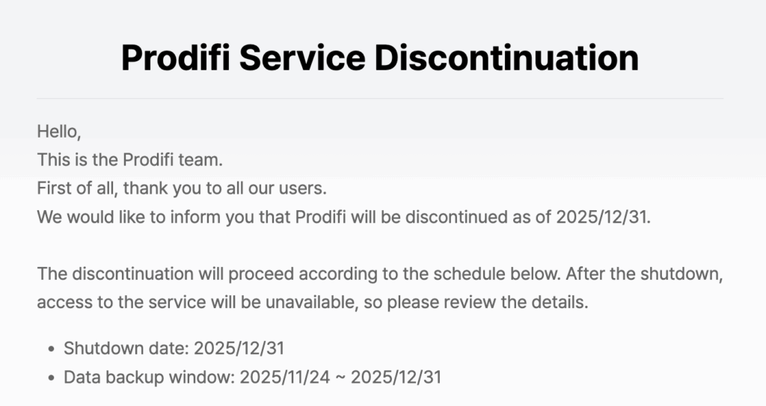Click the date in the 'discontinued as of' sentence
The image size is (766, 406).
(x=604, y=218)
